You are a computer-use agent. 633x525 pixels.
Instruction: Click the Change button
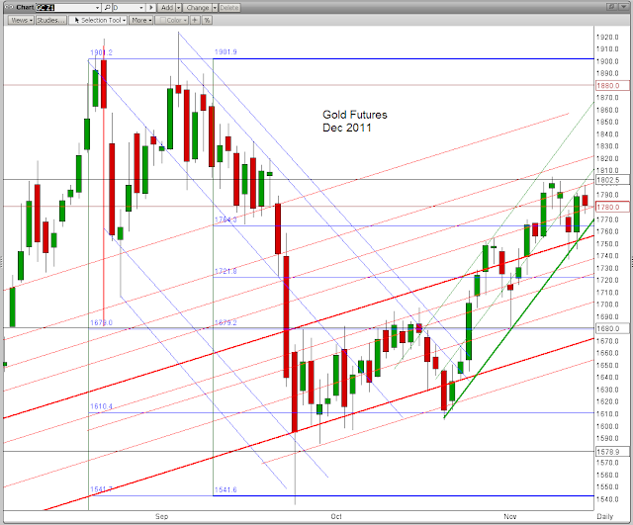tap(198, 8)
